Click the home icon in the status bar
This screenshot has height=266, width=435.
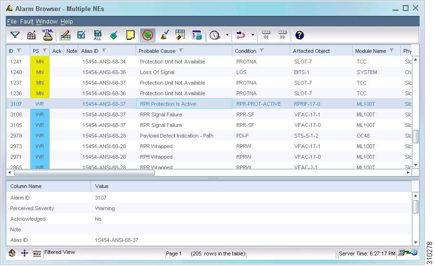12,253
